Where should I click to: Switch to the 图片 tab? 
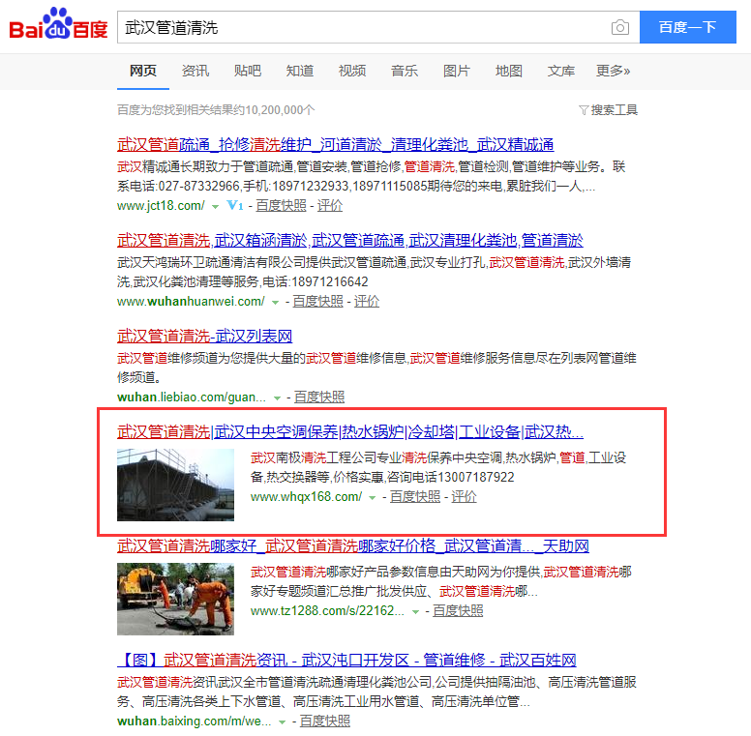(x=457, y=71)
